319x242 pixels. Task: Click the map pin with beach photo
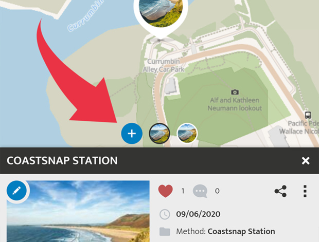click(161, 17)
